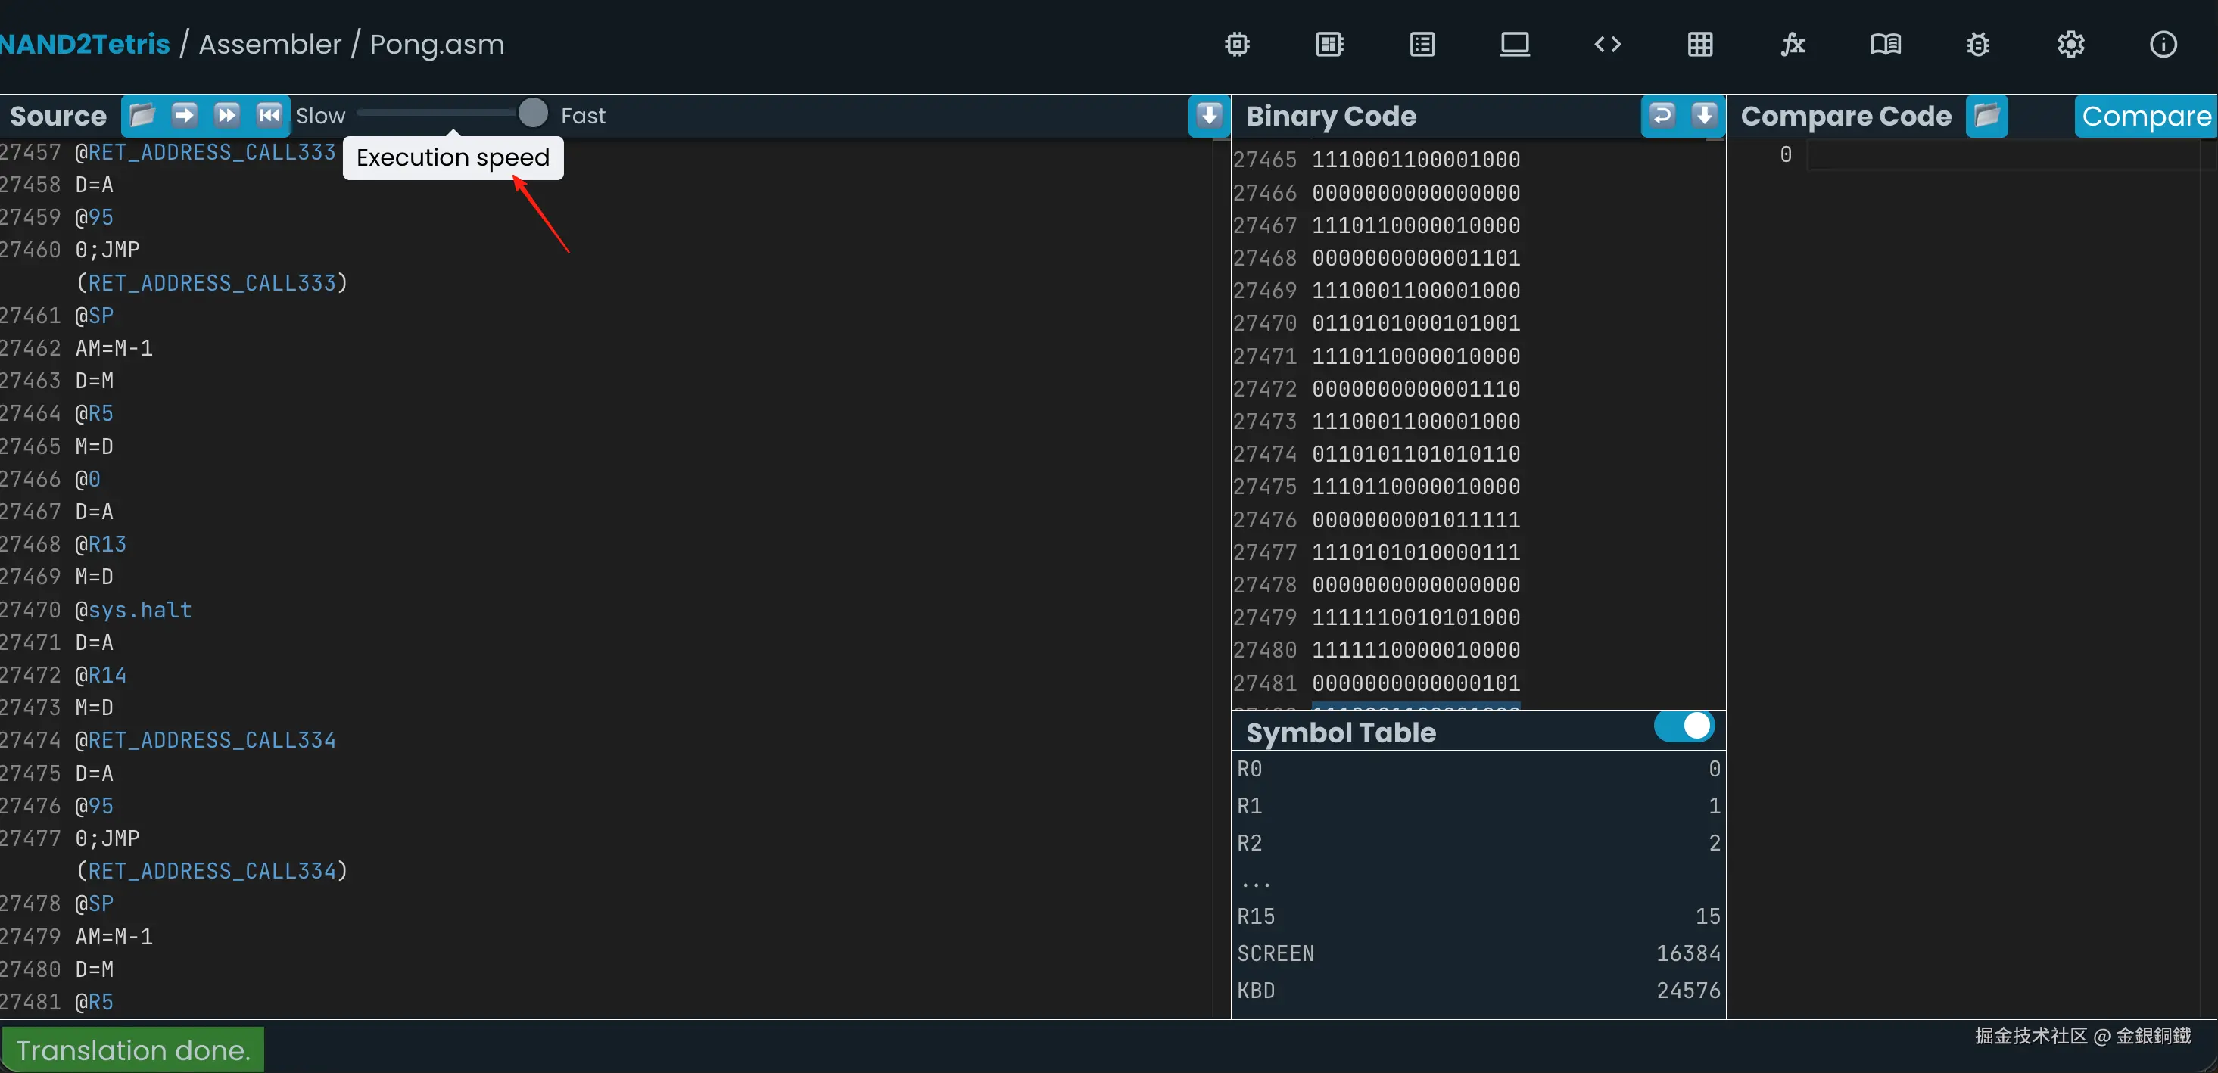Open the User Guide book icon

tap(1885, 45)
